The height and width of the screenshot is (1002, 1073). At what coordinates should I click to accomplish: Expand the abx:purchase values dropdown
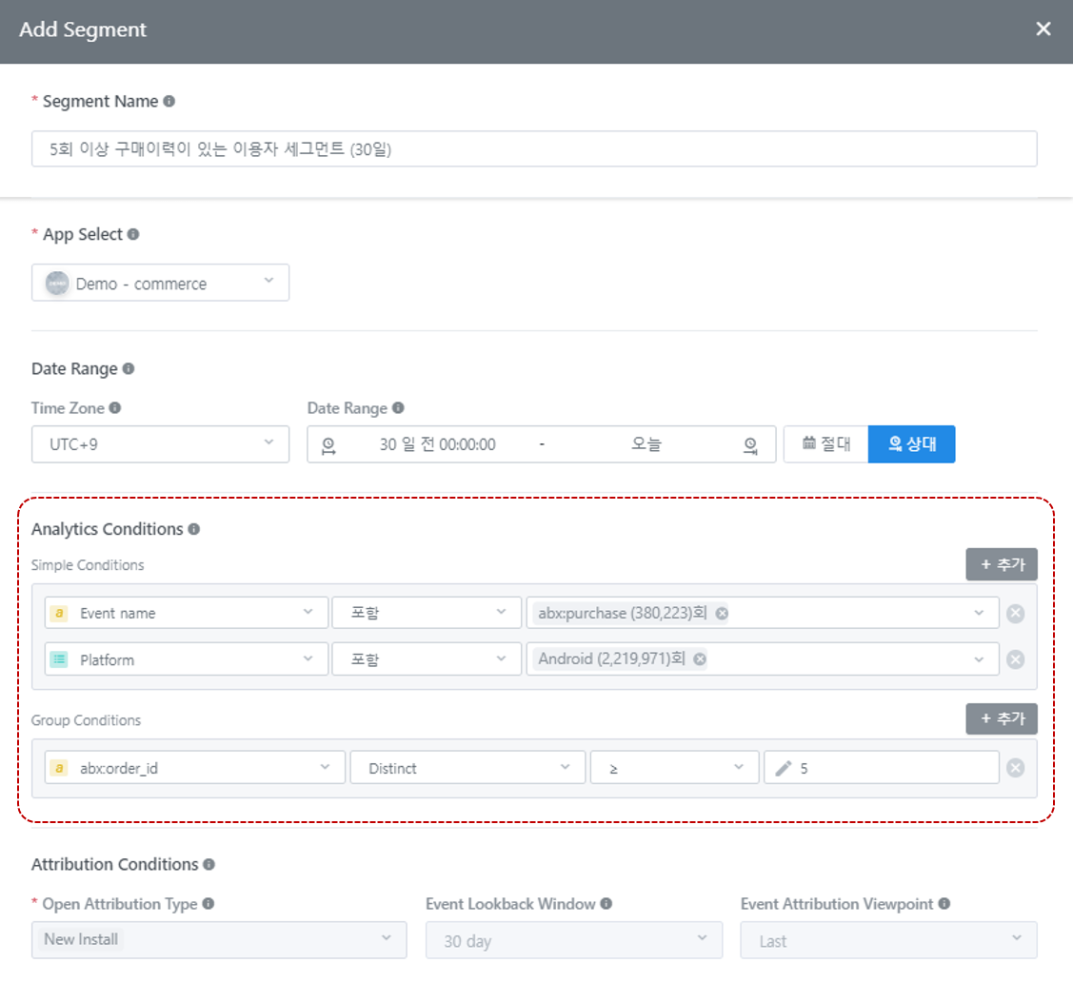(979, 613)
